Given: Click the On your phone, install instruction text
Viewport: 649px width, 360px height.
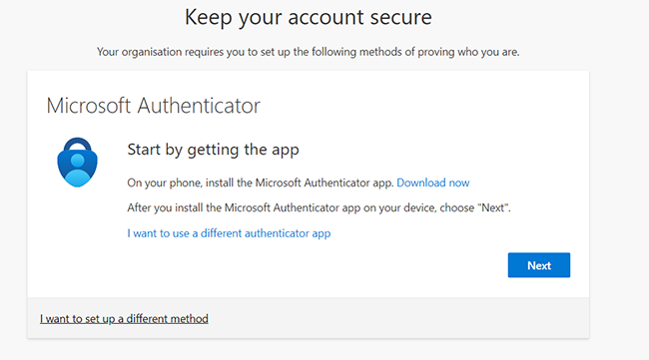Looking at the screenshot, I should [x=260, y=182].
